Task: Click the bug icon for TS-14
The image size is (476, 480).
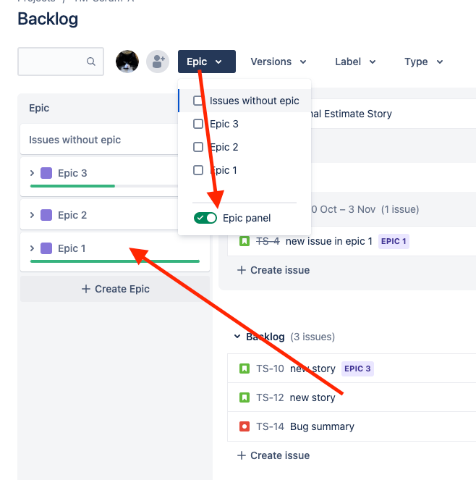Action: pos(245,426)
